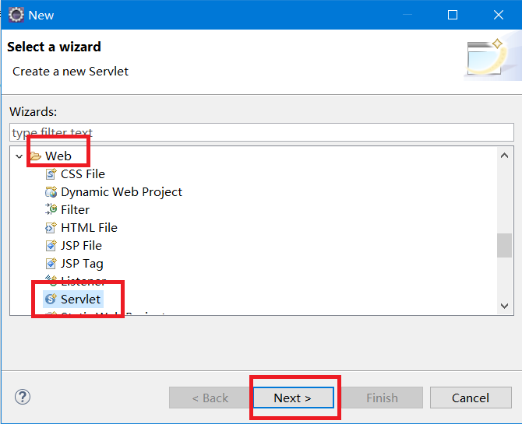
Task: Choose the HTML File wizard entry
Action: tap(89, 228)
